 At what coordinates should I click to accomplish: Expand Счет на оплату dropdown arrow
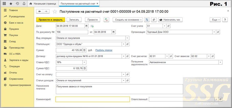pyautogui.click(x=124, y=74)
